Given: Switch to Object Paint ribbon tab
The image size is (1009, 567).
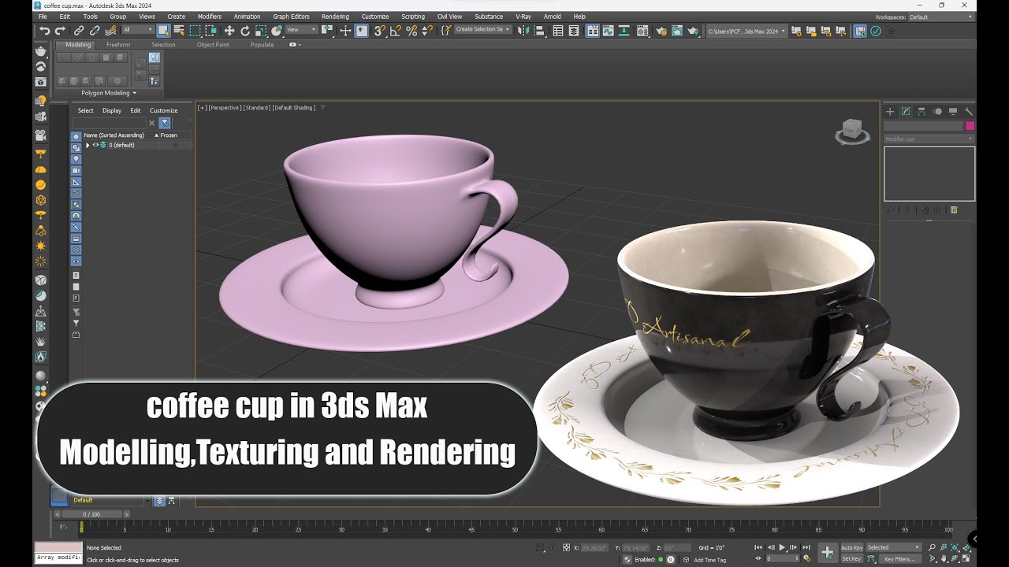Looking at the screenshot, I should [213, 45].
